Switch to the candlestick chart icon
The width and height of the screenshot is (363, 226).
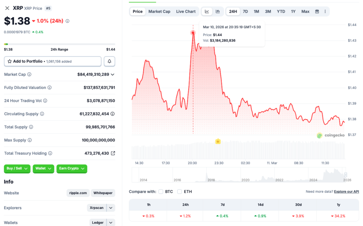pyautogui.click(x=218, y=11)
